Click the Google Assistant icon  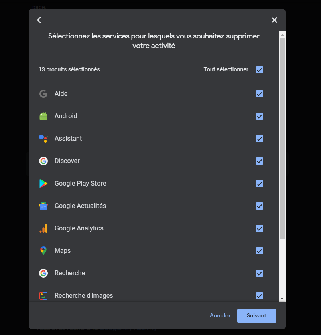(x=43, y=139)
